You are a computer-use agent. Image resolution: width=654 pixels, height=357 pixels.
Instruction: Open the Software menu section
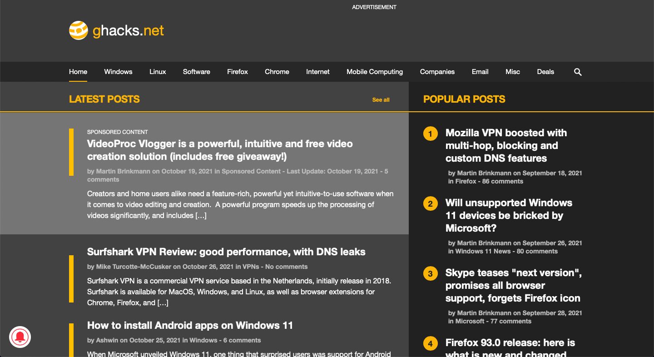point(197,72)
